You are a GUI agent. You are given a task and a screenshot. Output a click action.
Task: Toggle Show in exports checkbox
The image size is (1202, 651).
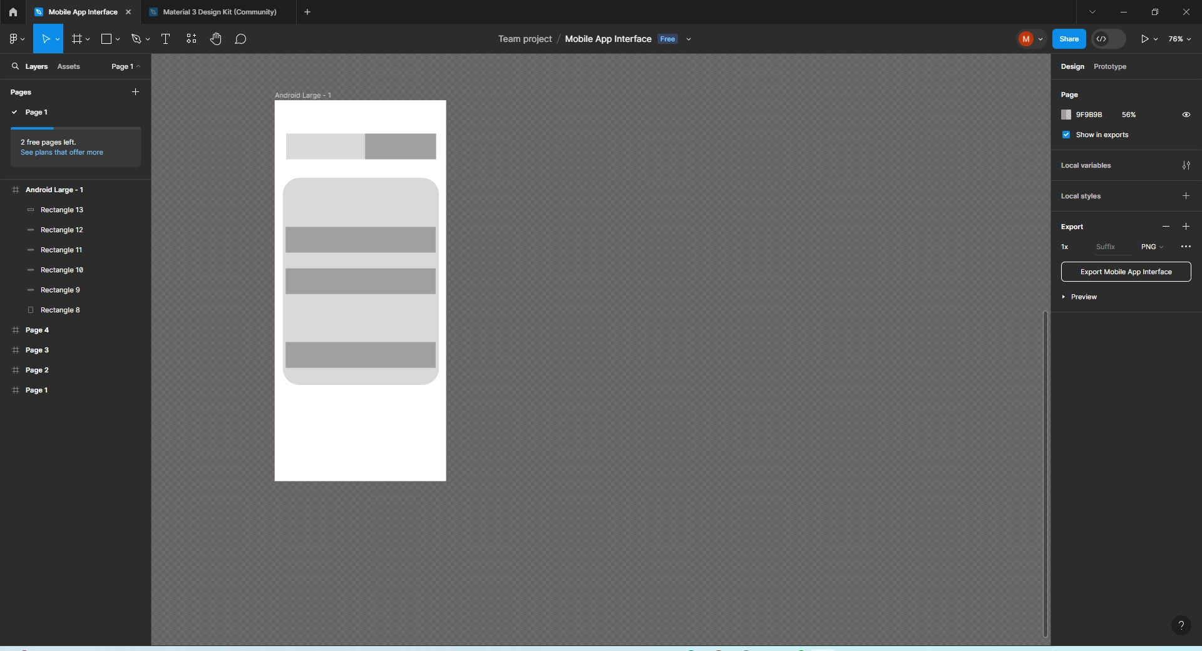[1066, 135]
